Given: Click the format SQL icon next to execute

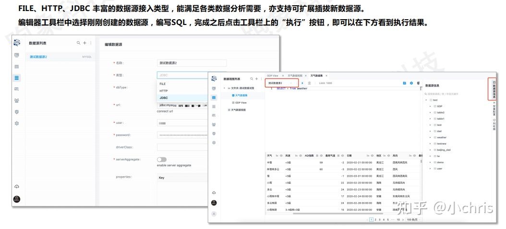Looking at the screenshot, I should (x=310, y=83).
